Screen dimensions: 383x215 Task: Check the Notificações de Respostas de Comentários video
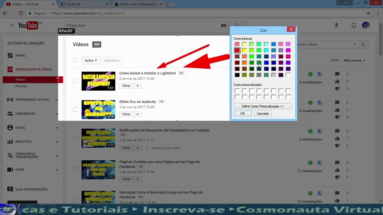[x=75, y=138]
